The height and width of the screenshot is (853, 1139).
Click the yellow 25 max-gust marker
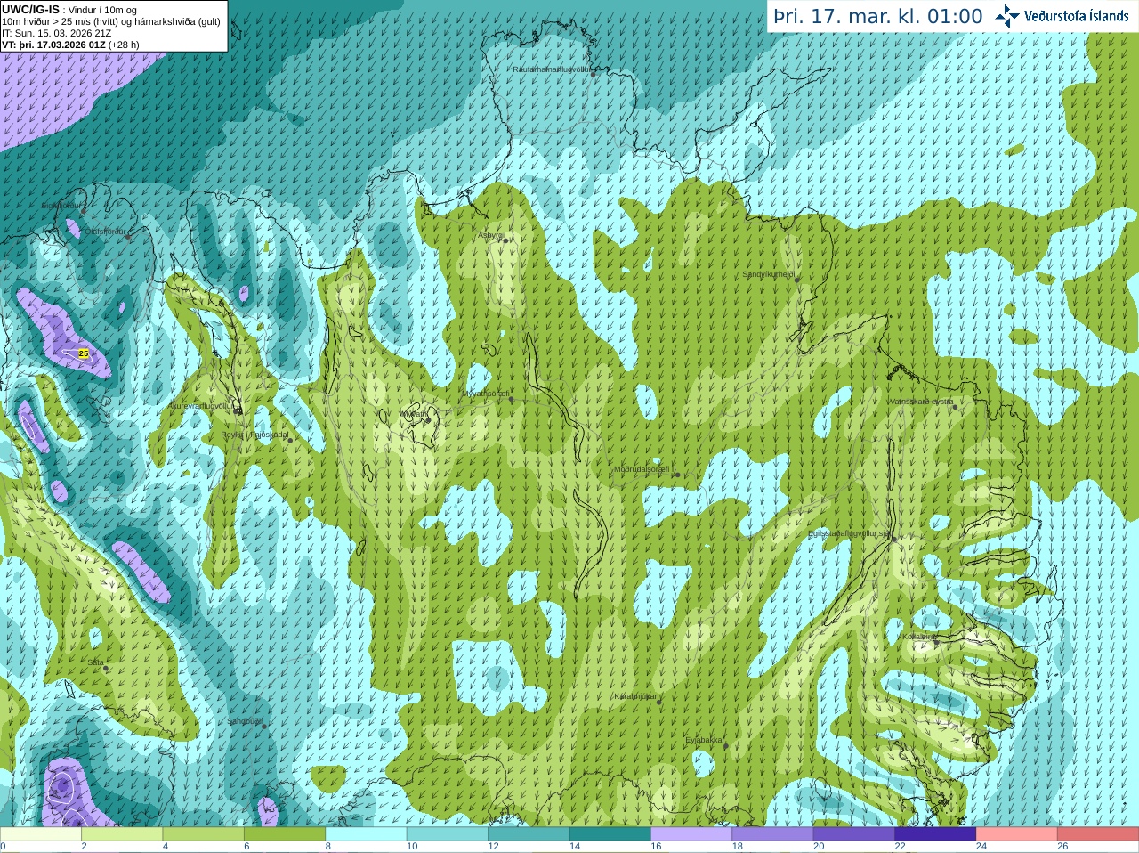pos(84,353)
